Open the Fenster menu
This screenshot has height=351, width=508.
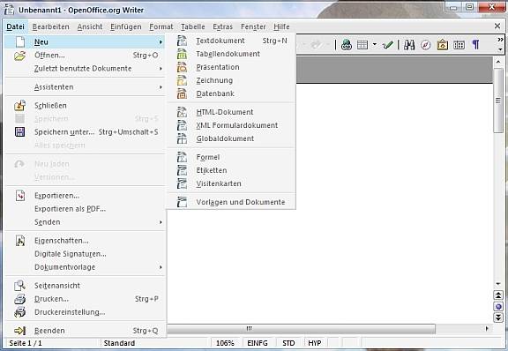point(253,26)
